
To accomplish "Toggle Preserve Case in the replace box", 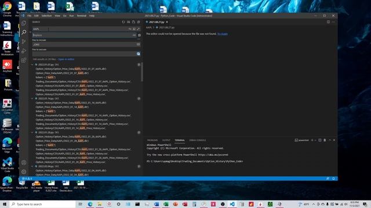I will 134,35.
